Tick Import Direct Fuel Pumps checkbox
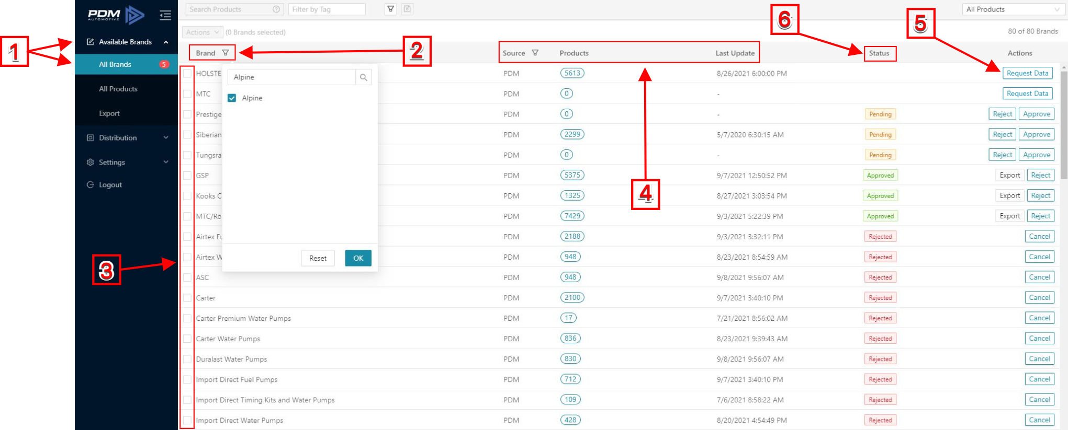The image size is (1068, 430). point(187,379)
